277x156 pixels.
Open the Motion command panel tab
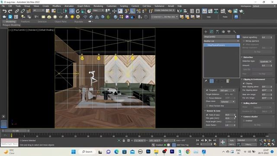click(x=223, y=32)
